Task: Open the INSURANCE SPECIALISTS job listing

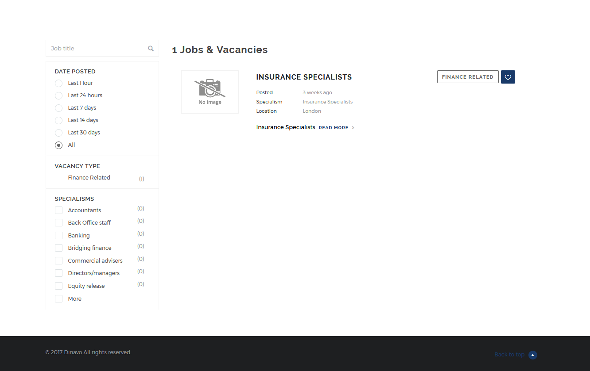Action: tap(304, 77)
